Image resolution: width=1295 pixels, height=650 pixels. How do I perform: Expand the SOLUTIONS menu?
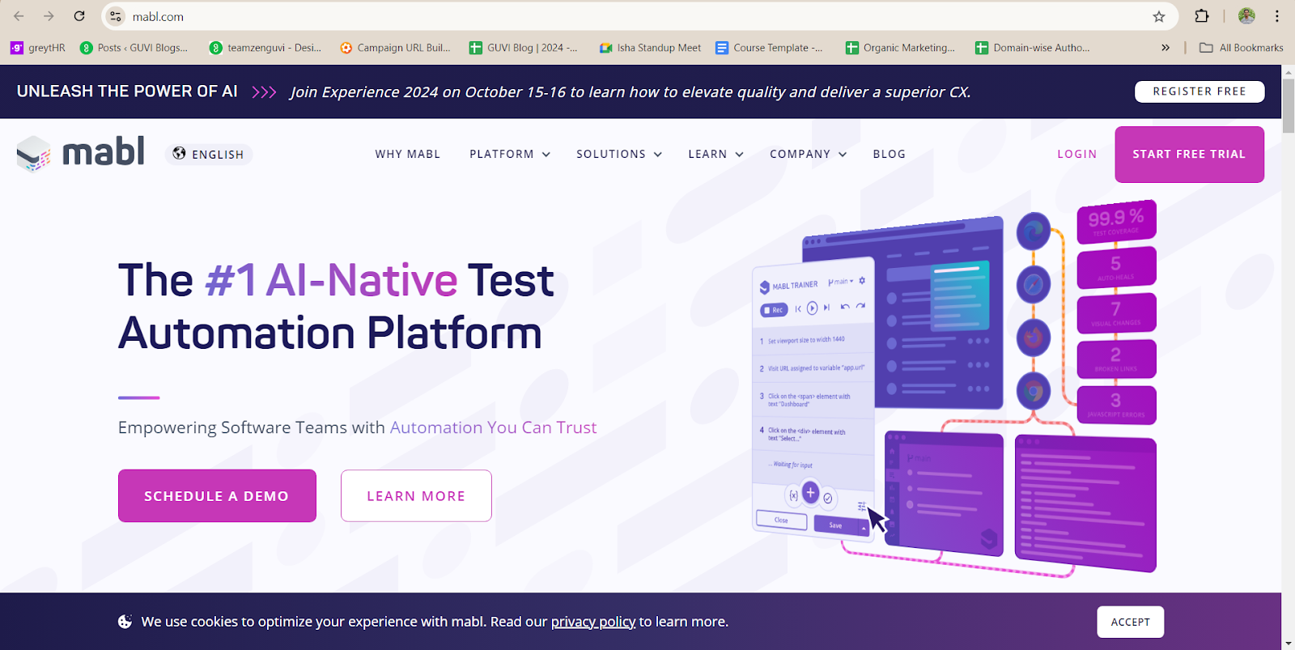coord(619,154)
